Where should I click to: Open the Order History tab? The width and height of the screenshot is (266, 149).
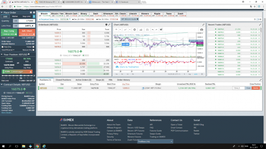coord(123,80)
